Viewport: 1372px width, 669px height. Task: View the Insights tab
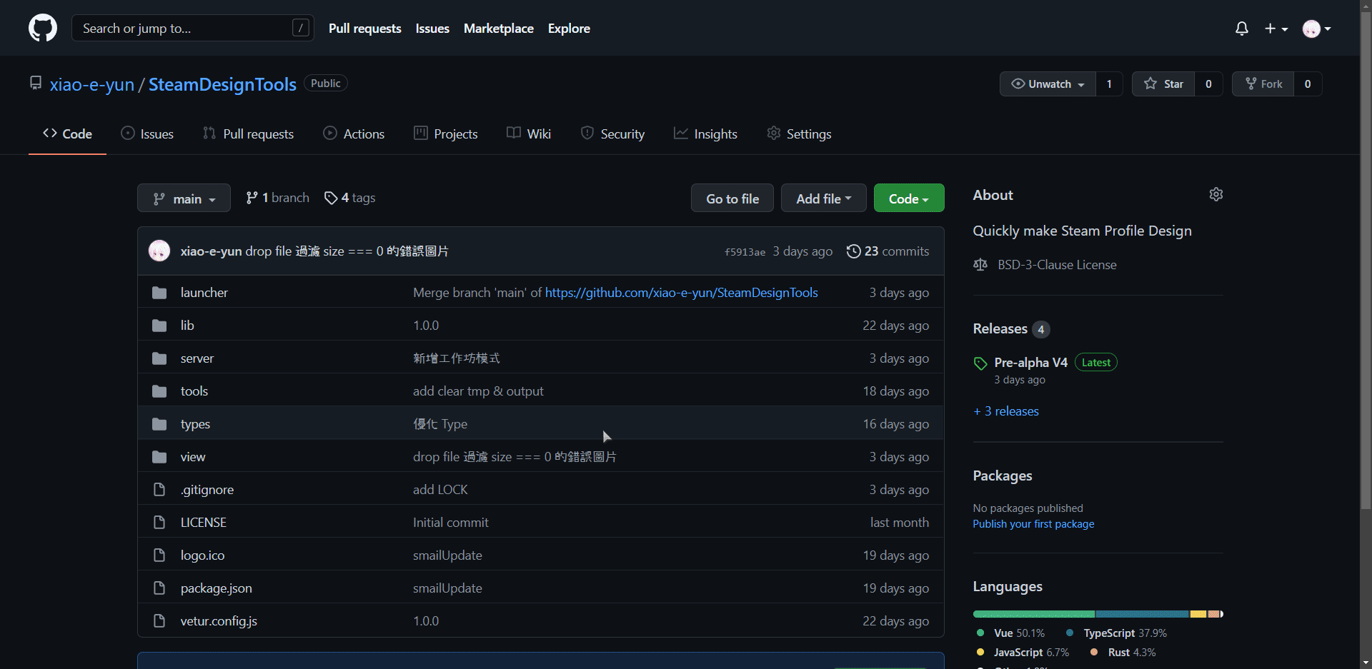tap(705, 134)
